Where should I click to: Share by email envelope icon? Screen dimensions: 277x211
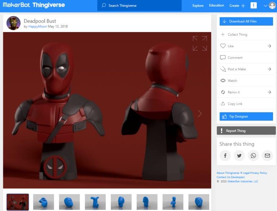tap(267, 155)
